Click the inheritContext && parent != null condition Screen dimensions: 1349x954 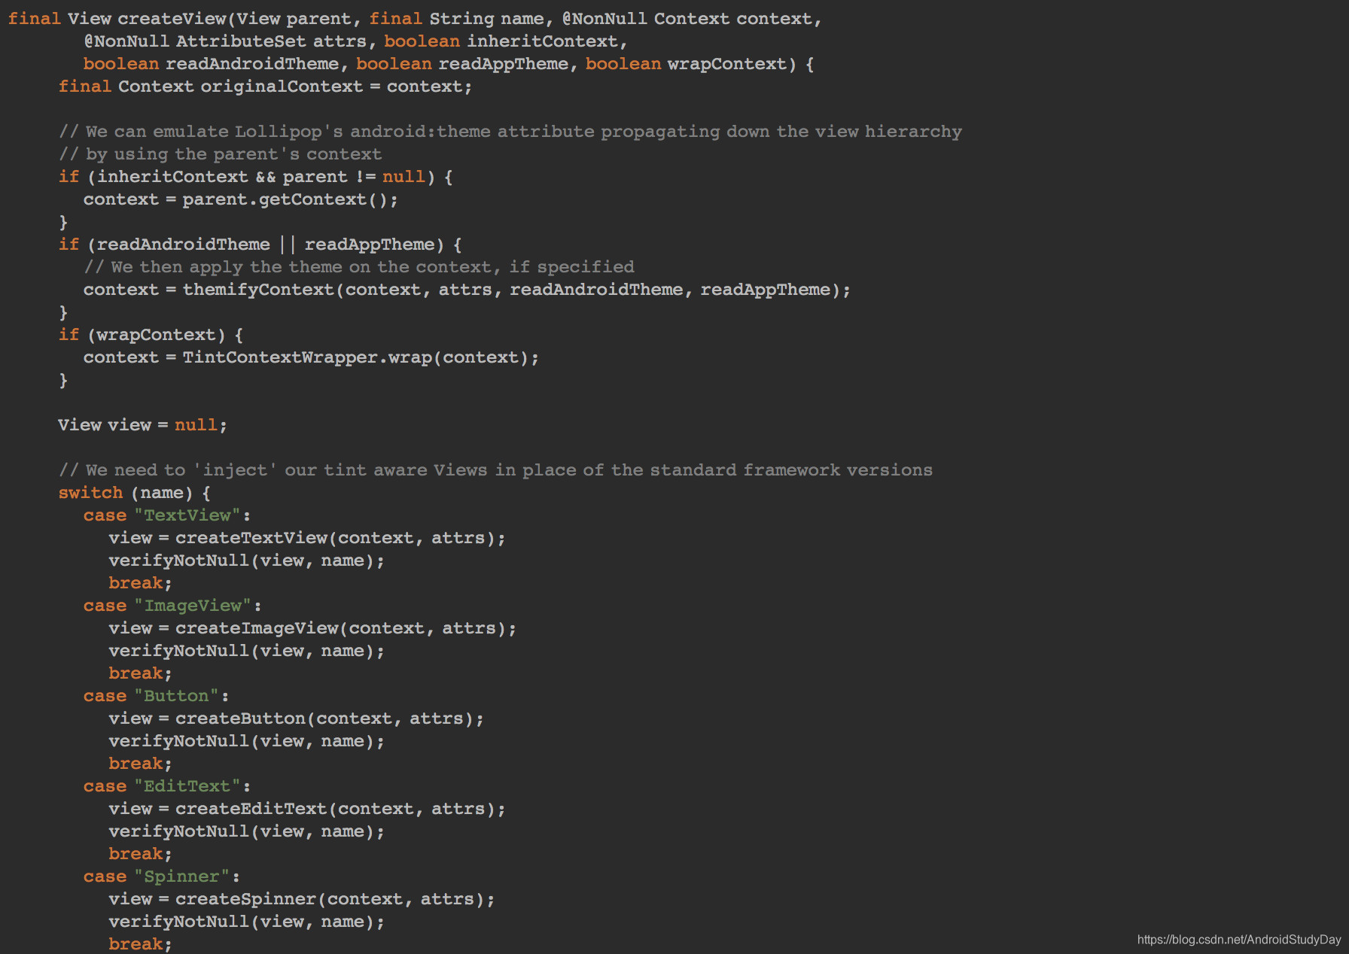click(x=261, y=177)
